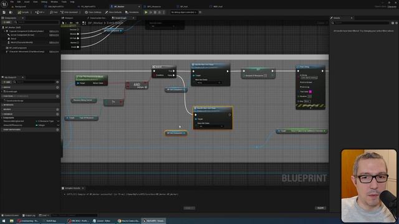Open the Edit menu
This screenshot has height=224, width=399.
pos(19,2)
